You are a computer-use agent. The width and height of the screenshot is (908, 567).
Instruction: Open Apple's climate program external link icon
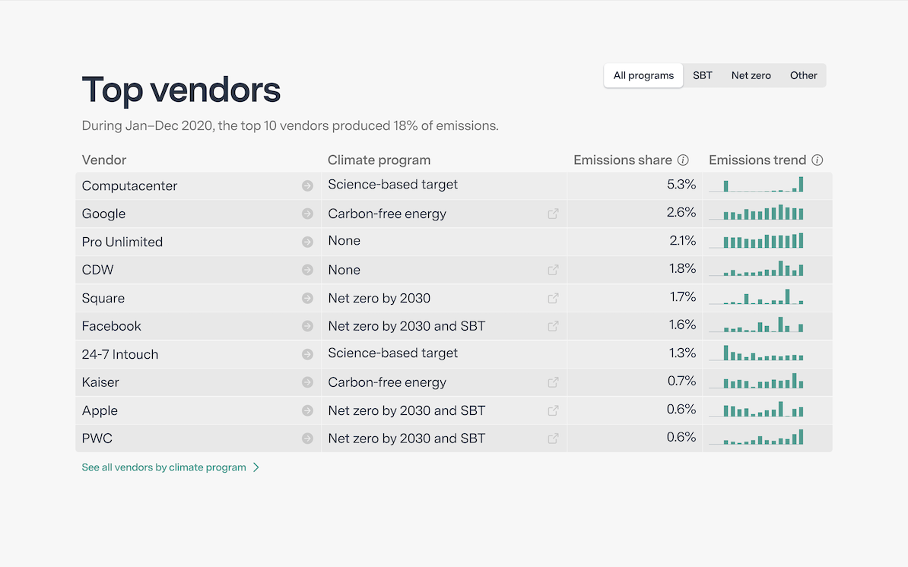pyautogui.click(x=553, y=410)
